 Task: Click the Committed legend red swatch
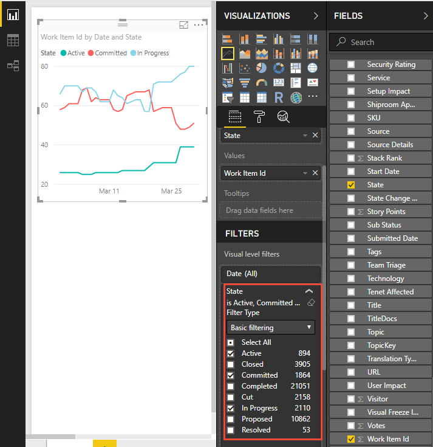(x=91, y=53)
